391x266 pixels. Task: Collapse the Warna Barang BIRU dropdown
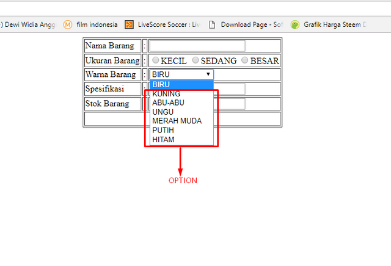[x=181, y=74]
